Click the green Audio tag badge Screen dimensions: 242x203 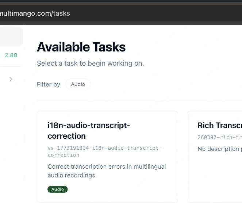[x=58, y=189]
